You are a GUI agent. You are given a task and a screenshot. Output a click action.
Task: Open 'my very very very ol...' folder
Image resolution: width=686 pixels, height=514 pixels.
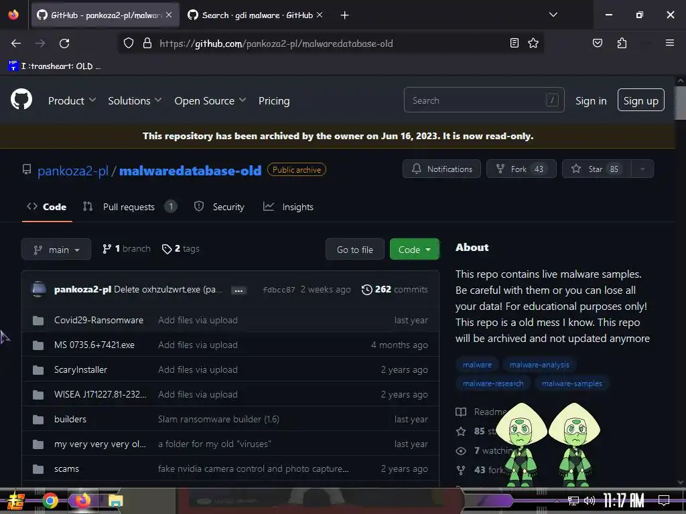tap(100, 444)
